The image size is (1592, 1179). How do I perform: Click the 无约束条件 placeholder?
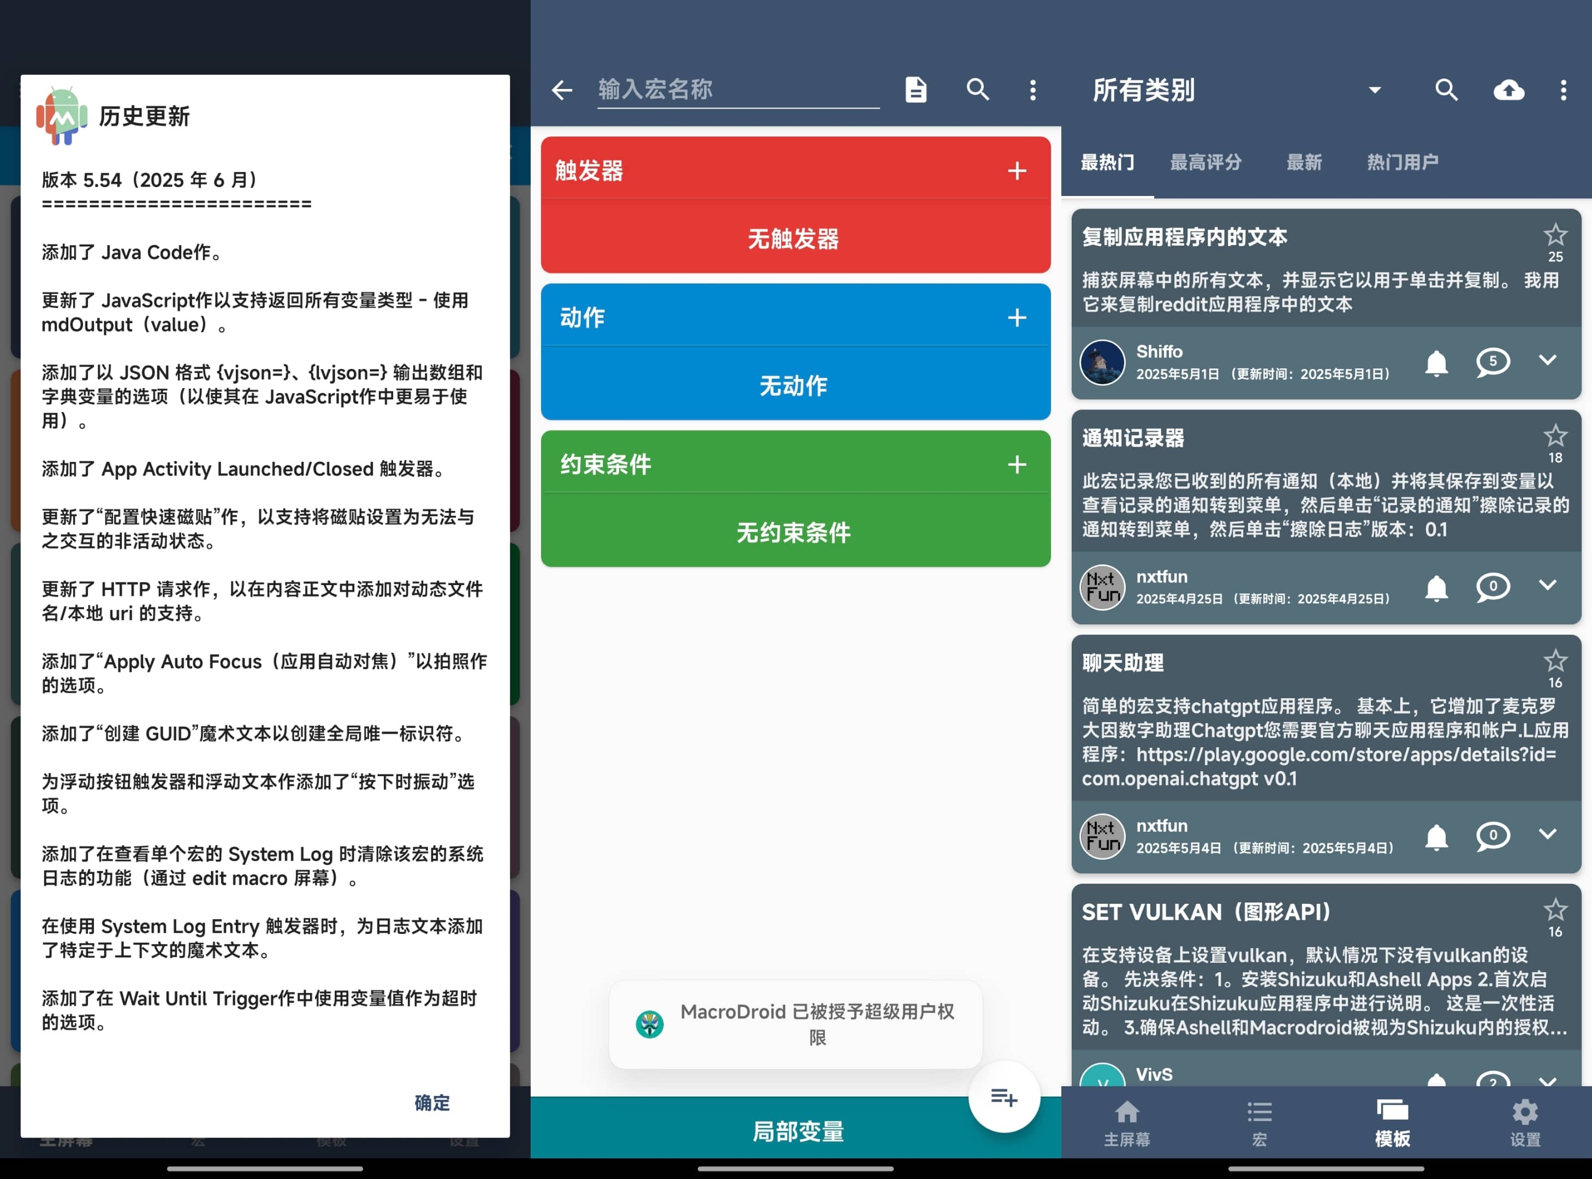tap(793, 532)
